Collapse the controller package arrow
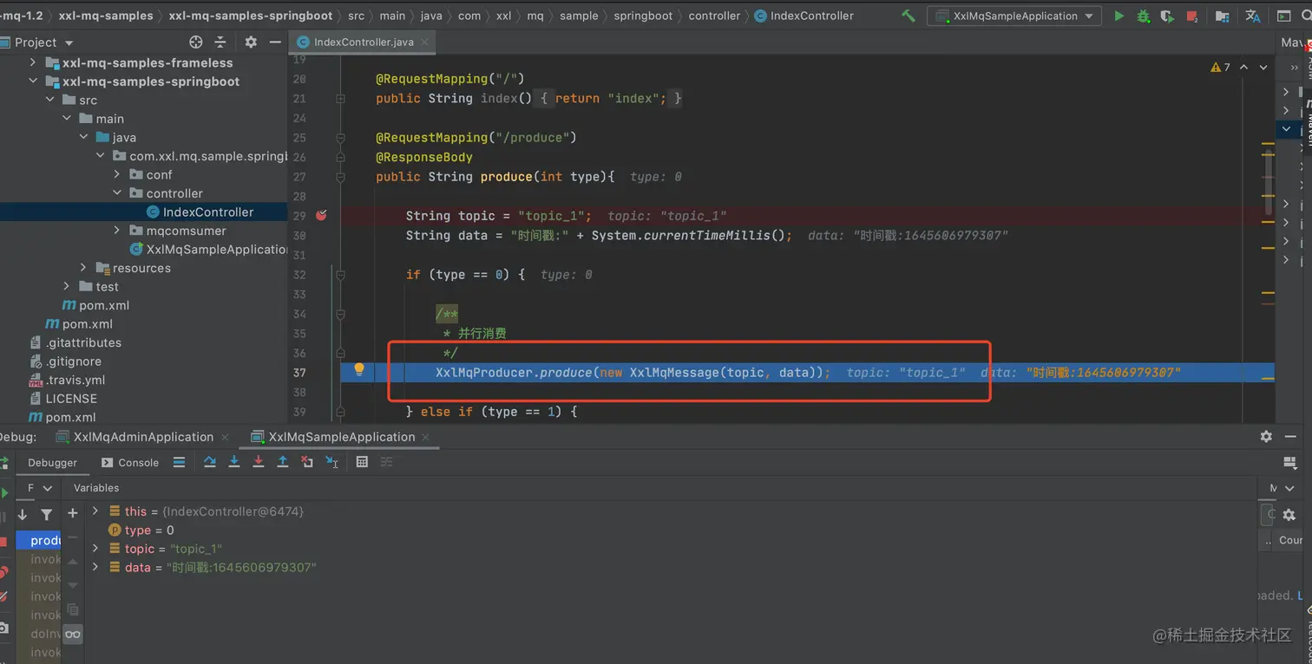Image resolution: width=1312 pixels, height=664 pixels. point(117,193)
